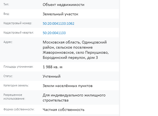Click the address text starting 'Московская область'
158x116 pixels.
(76, 50)
